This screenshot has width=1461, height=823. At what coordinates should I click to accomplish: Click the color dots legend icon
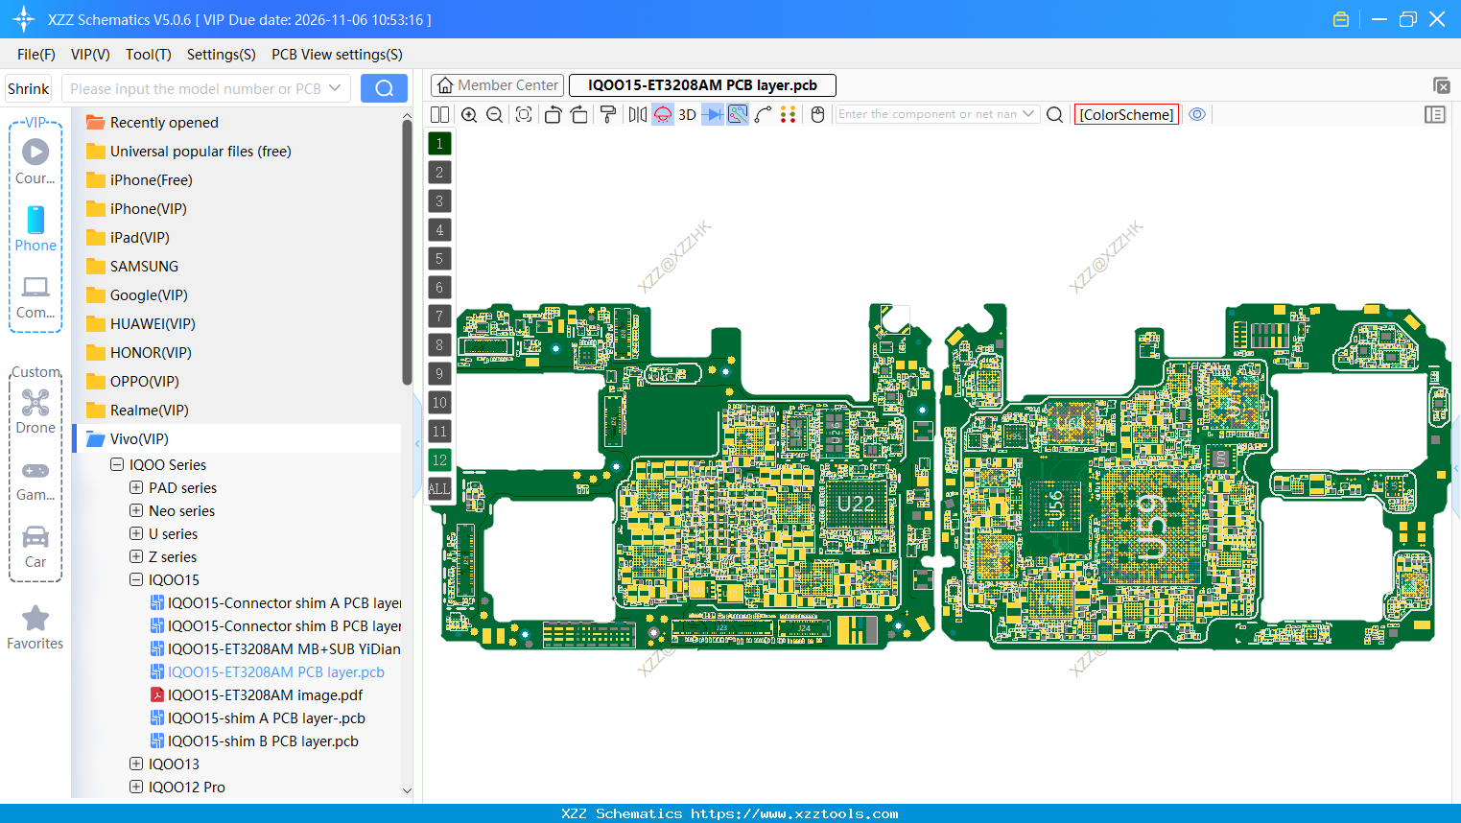coord(789,114)
